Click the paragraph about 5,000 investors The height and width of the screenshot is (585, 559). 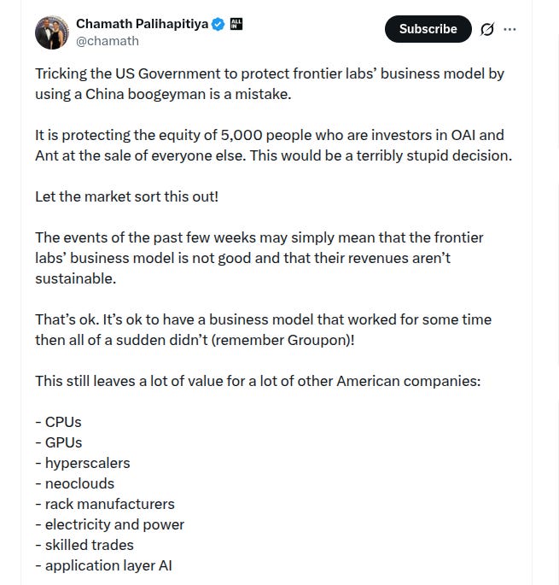click(274, 145)
